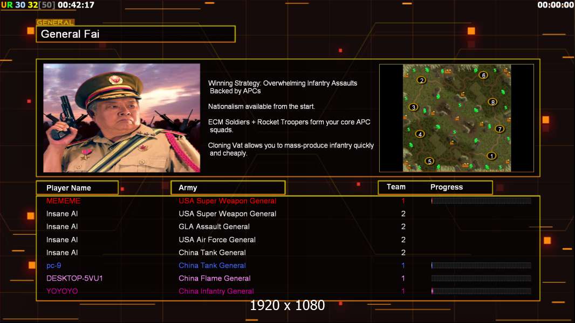Click start position marker 2 on the minimap
This screenshot has width=575, height=323.
(421, 80)
